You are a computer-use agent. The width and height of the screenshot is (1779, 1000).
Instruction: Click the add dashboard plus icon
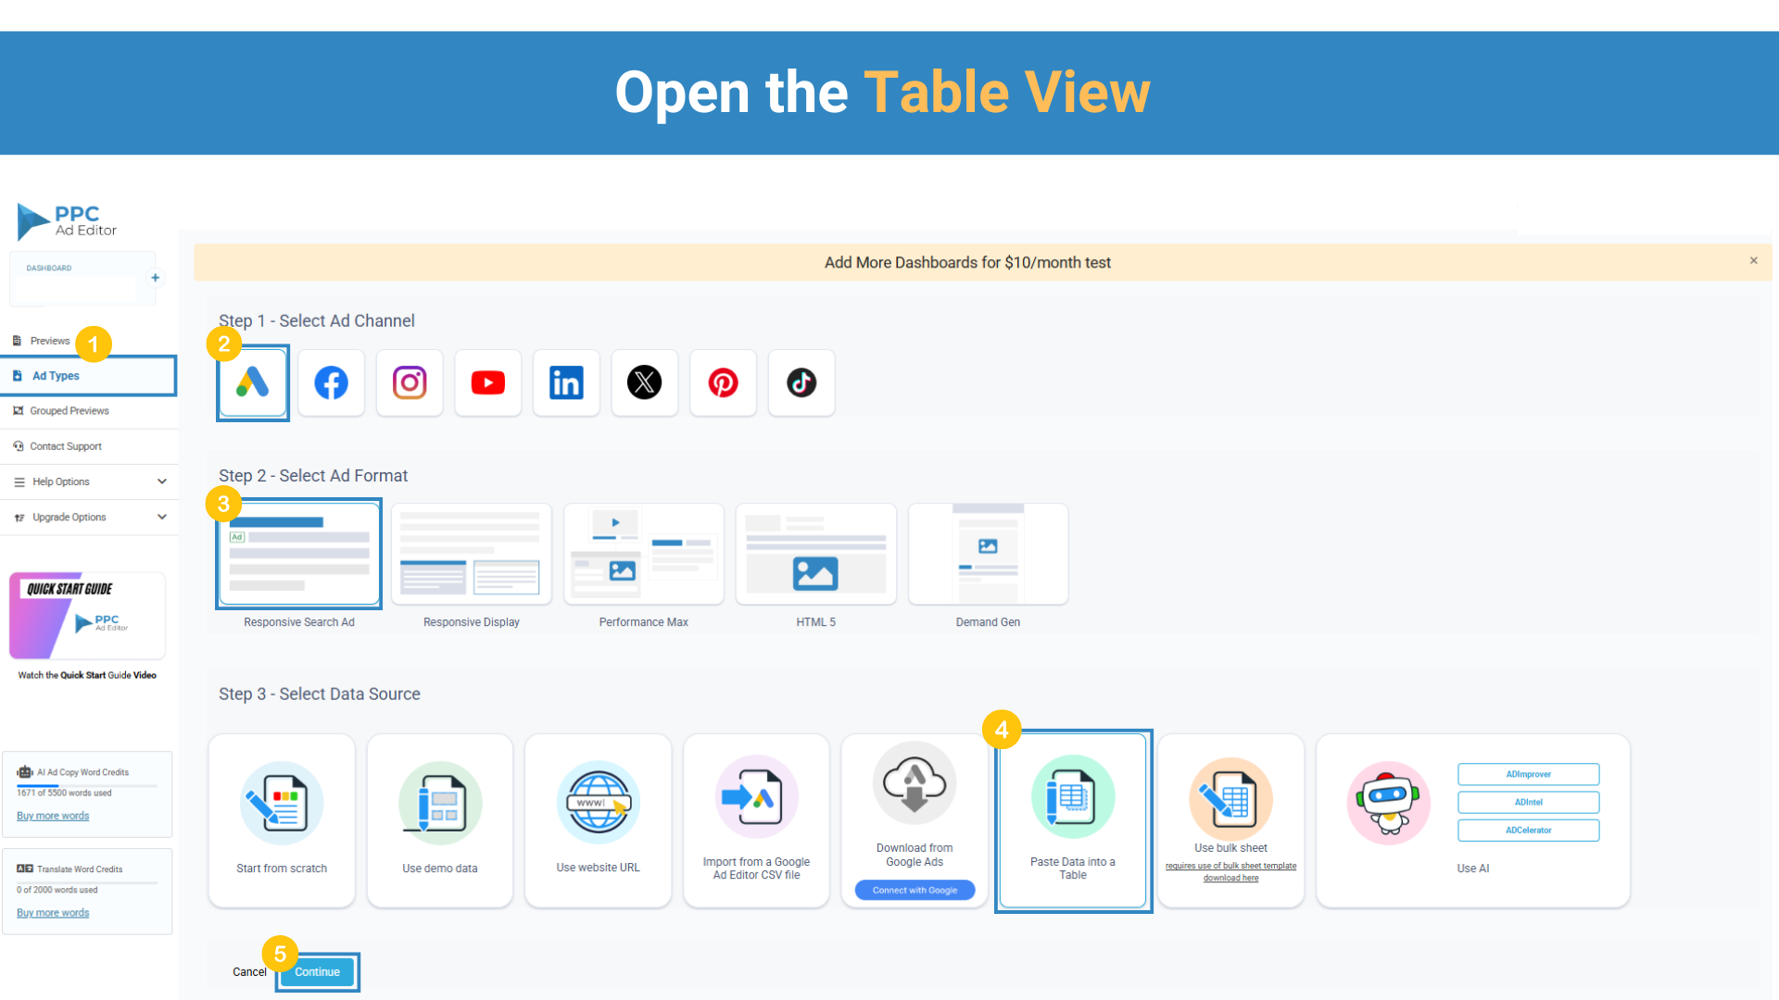point(156,278)
